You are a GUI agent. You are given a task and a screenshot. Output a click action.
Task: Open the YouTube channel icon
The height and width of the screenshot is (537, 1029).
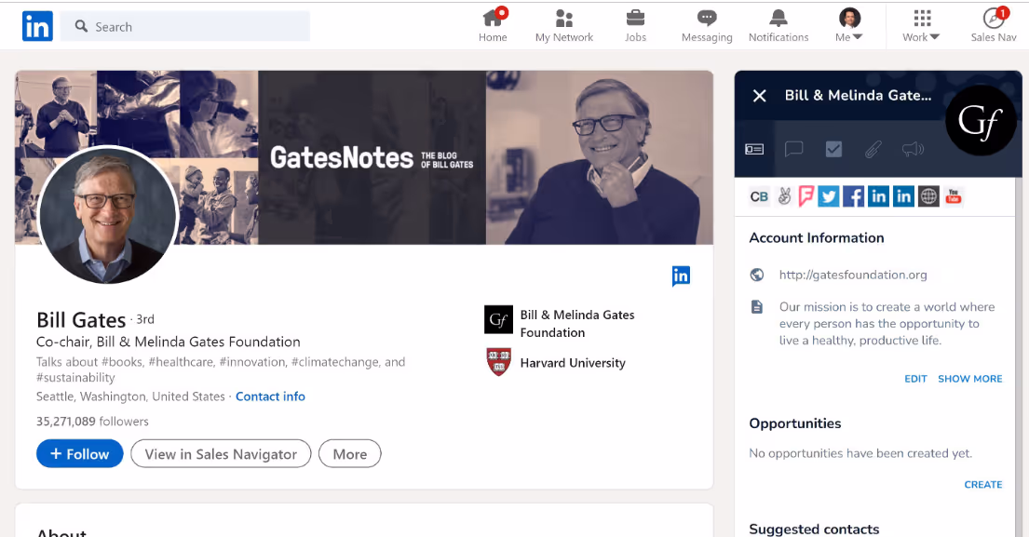point(953,196)
